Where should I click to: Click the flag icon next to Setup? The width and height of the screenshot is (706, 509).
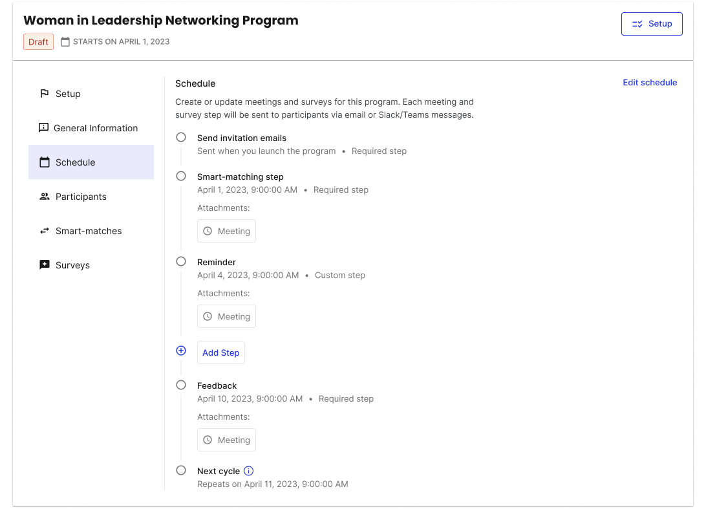[x=44, y=93]
